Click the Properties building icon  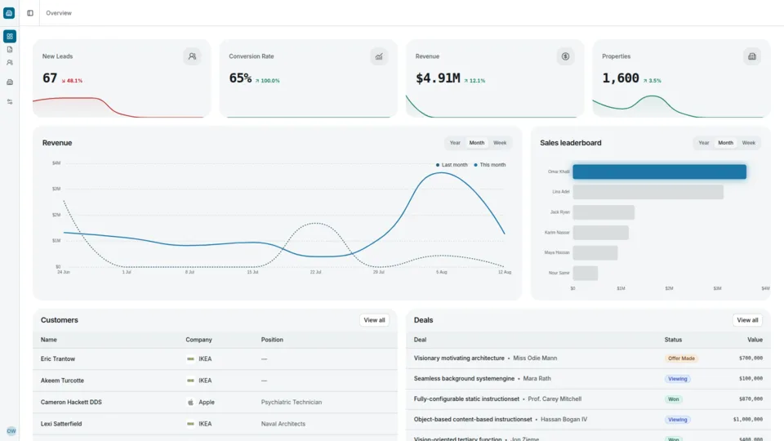752,56
